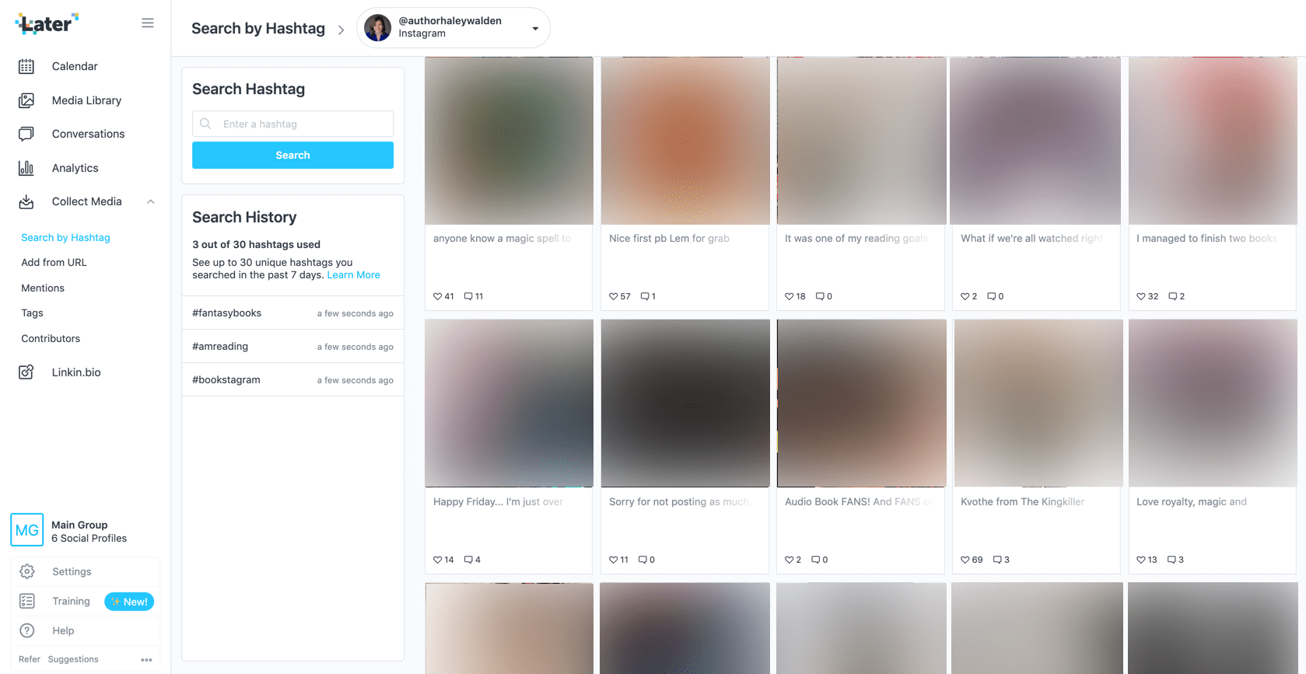This screenshot has width=1306, height=674.
Task: Follow the Learn More link
Action: click(354, 275)
